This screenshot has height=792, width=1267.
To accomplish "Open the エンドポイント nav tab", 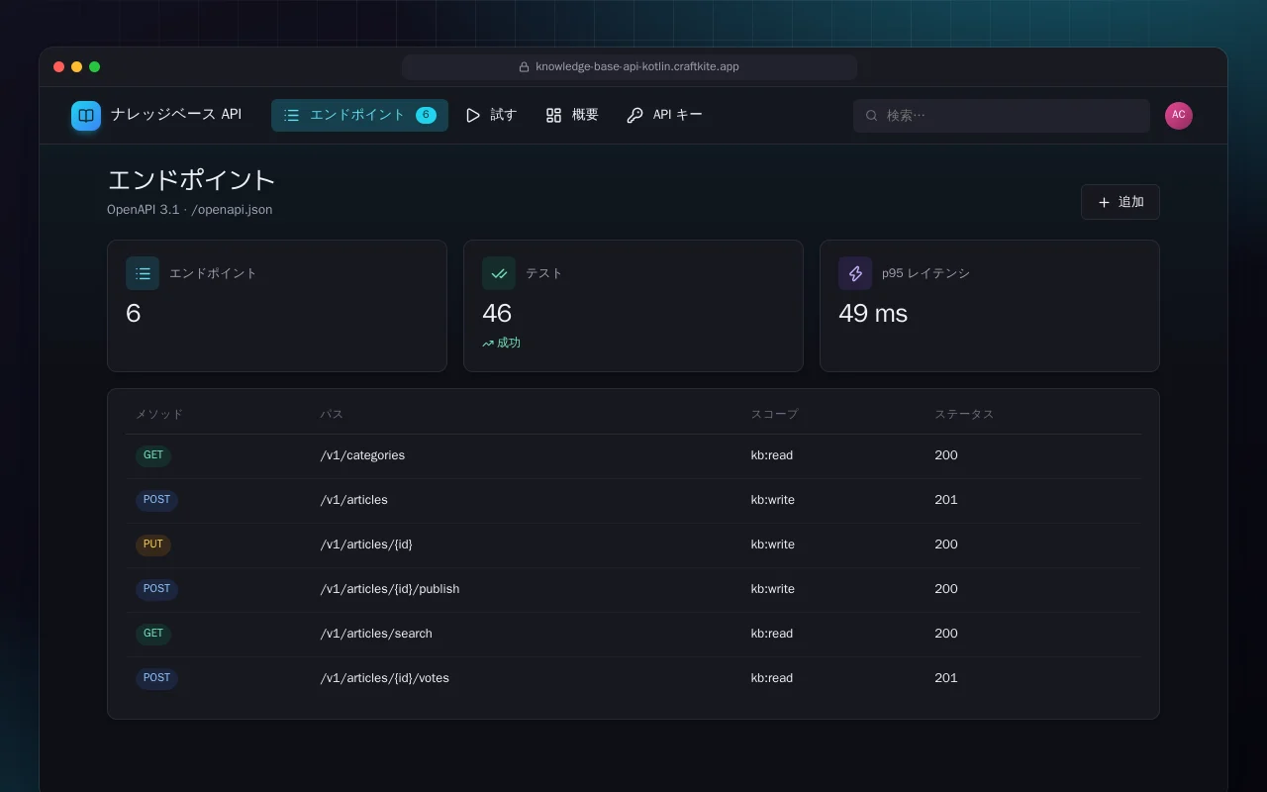I will pyautogui.click(x=359, y=116).
